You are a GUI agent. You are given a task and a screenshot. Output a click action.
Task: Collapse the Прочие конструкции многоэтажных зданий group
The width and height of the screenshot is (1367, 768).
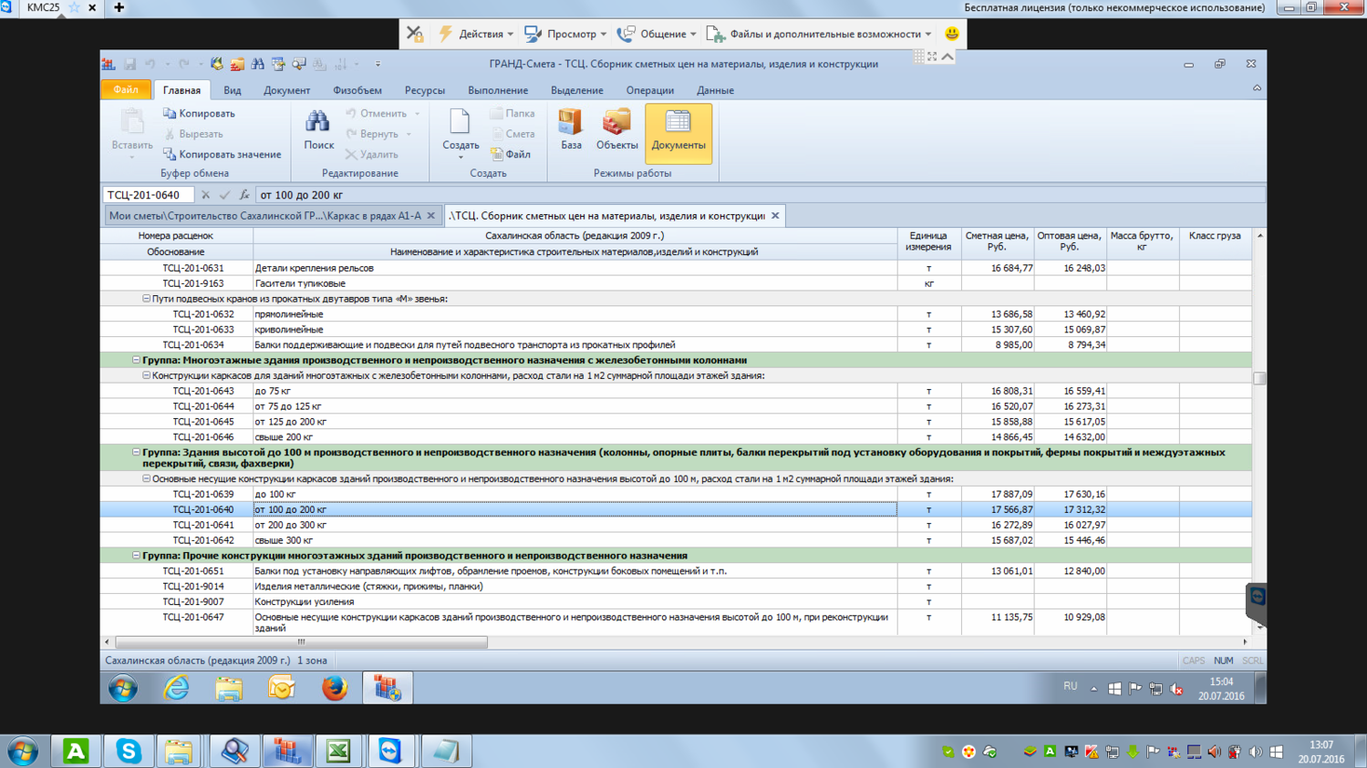[x=136, y=556]
